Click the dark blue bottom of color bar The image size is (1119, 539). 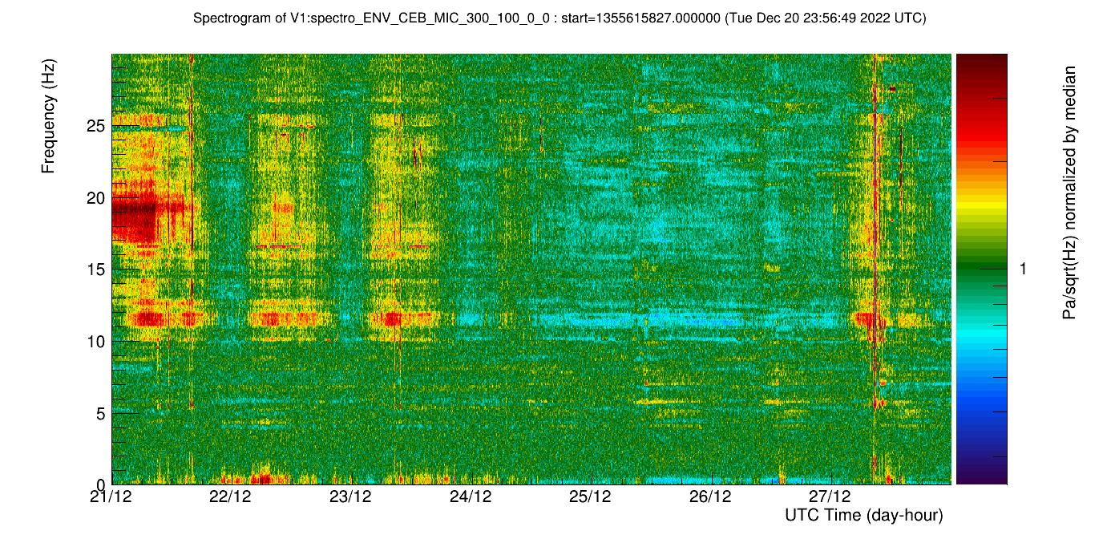pyautogui.click(x=980, y=478)
